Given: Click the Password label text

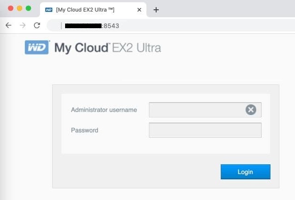Looking at the screenshot, I should click(x=84, y=130).
